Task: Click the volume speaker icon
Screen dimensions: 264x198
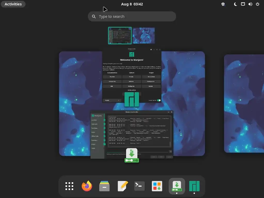Action: (250, 4)
